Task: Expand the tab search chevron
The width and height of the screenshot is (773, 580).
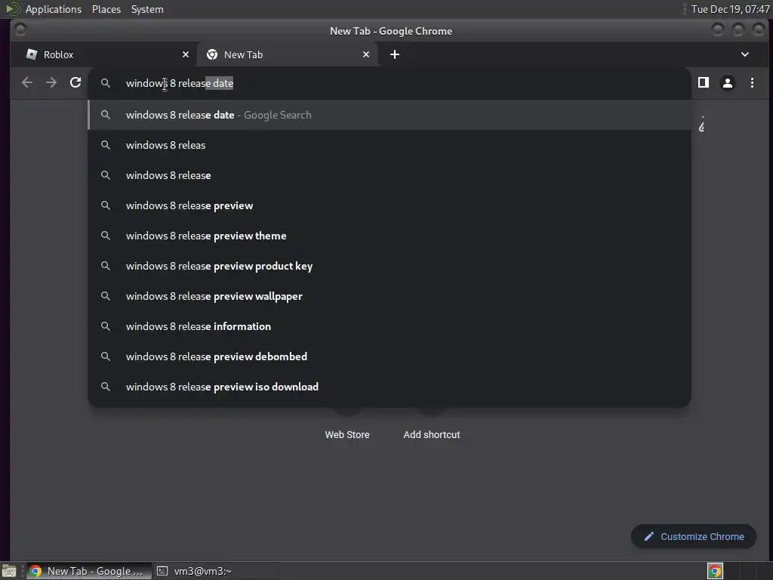Action: pos(745,54)
